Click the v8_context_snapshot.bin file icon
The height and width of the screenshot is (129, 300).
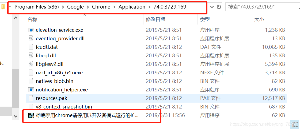pos(31,107)
